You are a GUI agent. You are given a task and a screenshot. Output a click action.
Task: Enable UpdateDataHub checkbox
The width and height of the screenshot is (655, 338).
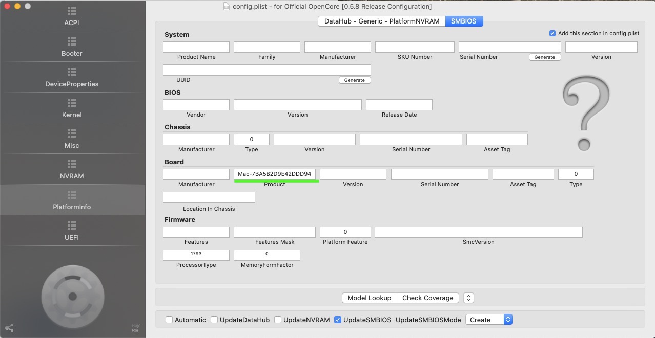pos(214,320)
